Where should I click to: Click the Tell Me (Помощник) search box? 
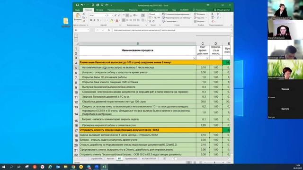pos(200,10)
